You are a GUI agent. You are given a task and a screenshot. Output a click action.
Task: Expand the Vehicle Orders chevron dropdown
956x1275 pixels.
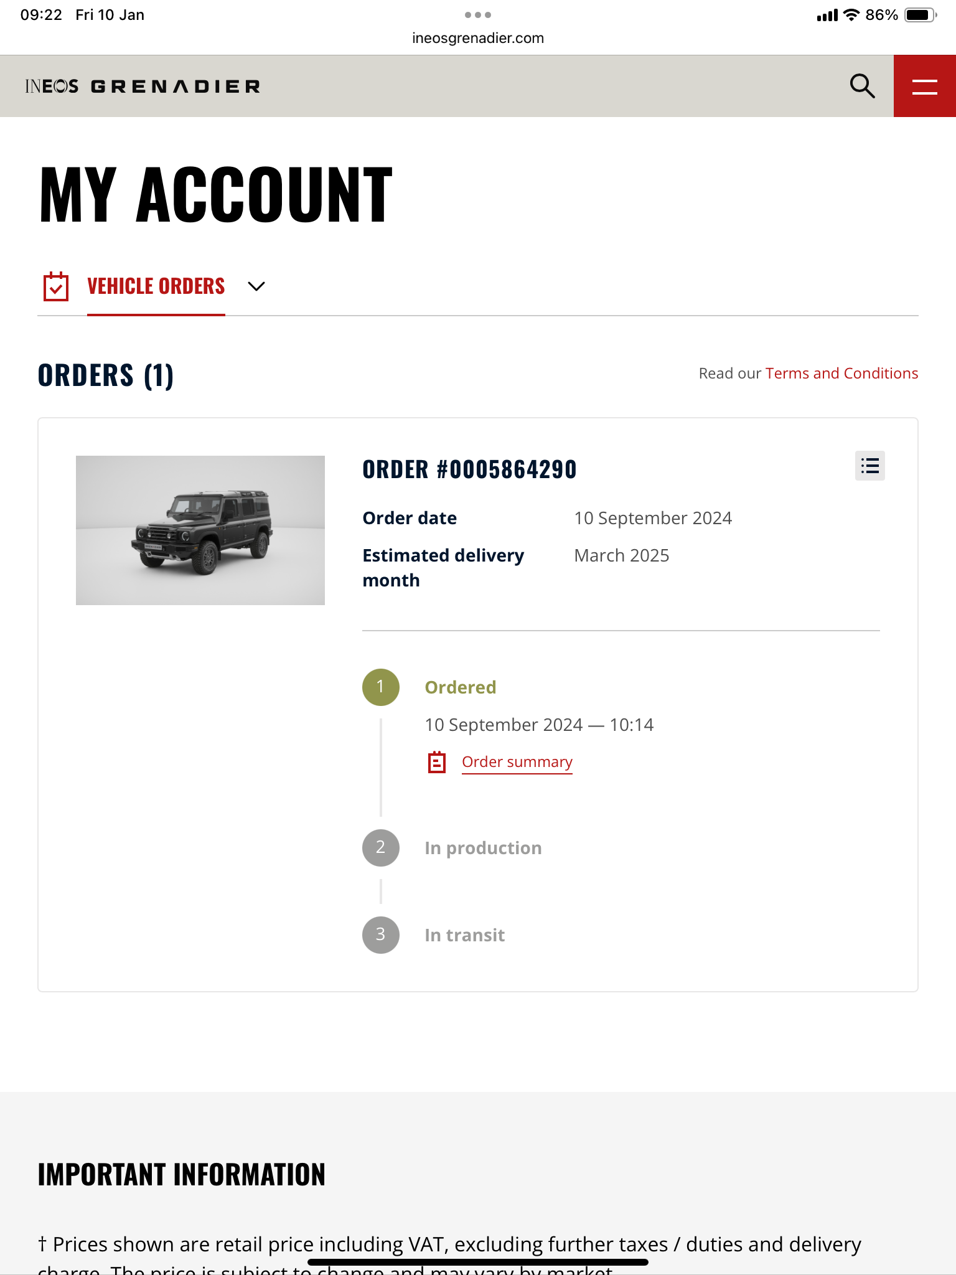[256, 286]
